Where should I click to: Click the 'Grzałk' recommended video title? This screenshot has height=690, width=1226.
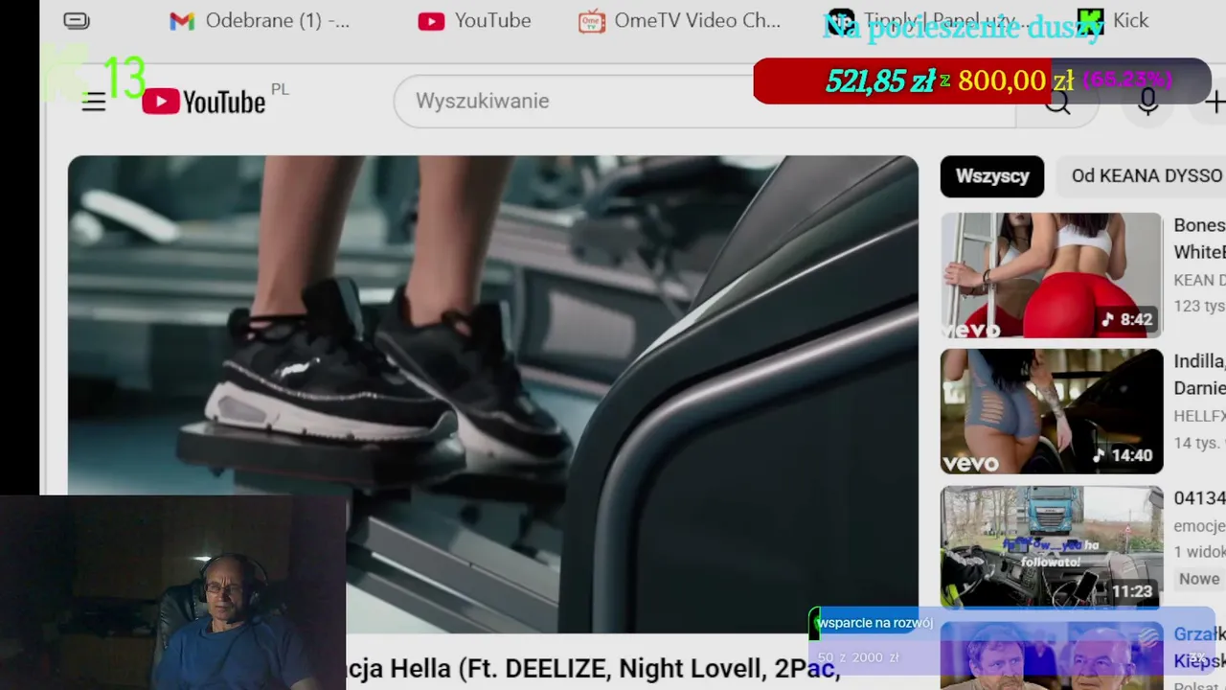1199,648
